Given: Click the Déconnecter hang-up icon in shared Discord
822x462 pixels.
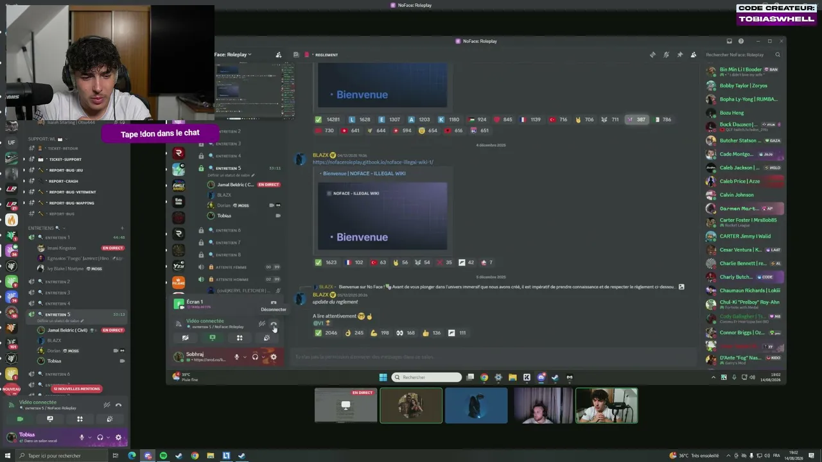Looking at the screenshot, I should coord(274,325).
